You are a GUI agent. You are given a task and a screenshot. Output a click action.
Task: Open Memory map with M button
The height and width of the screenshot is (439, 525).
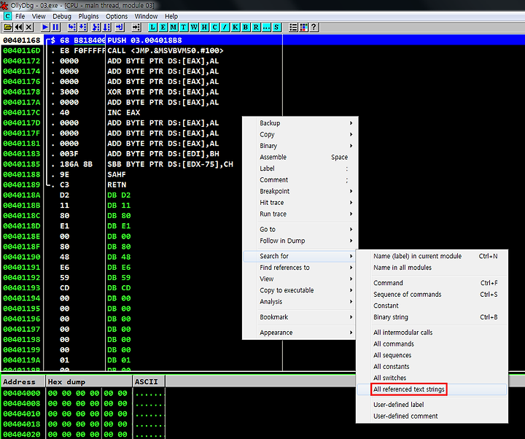click(174, 27)
